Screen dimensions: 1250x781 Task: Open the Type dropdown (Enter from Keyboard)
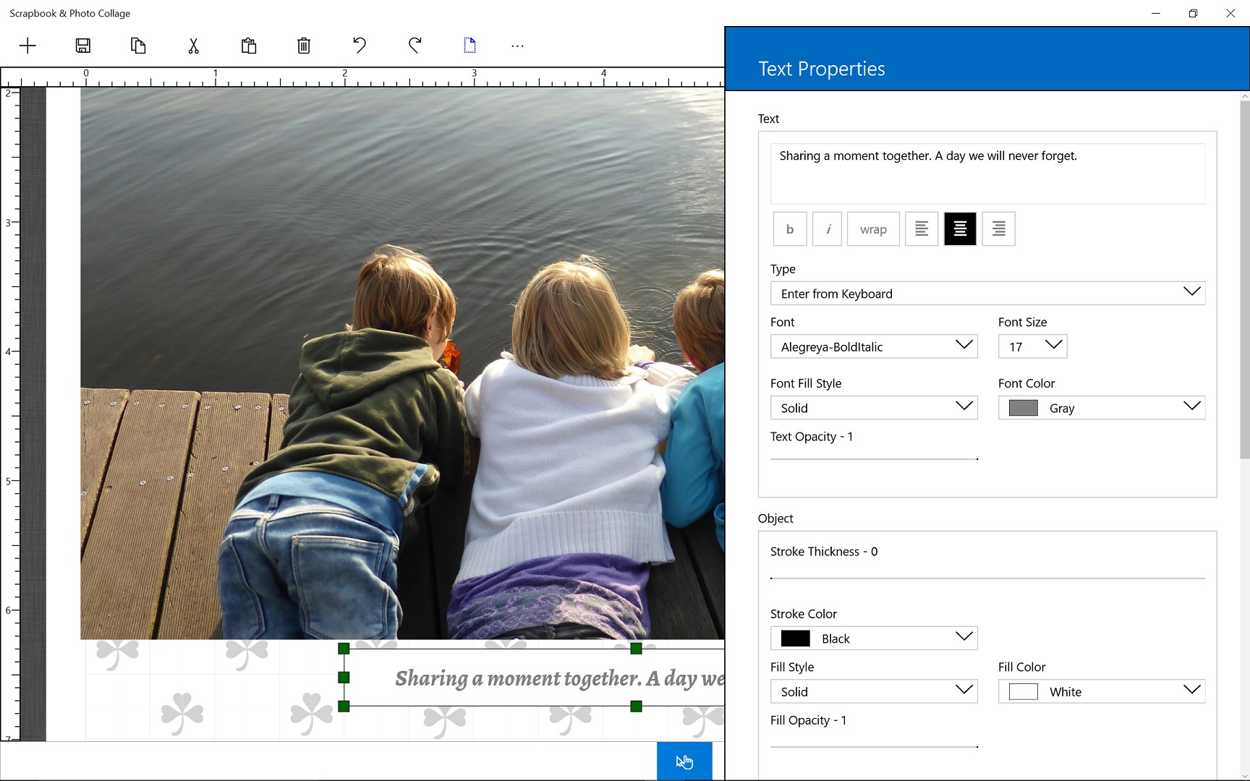tap(987, 293)
